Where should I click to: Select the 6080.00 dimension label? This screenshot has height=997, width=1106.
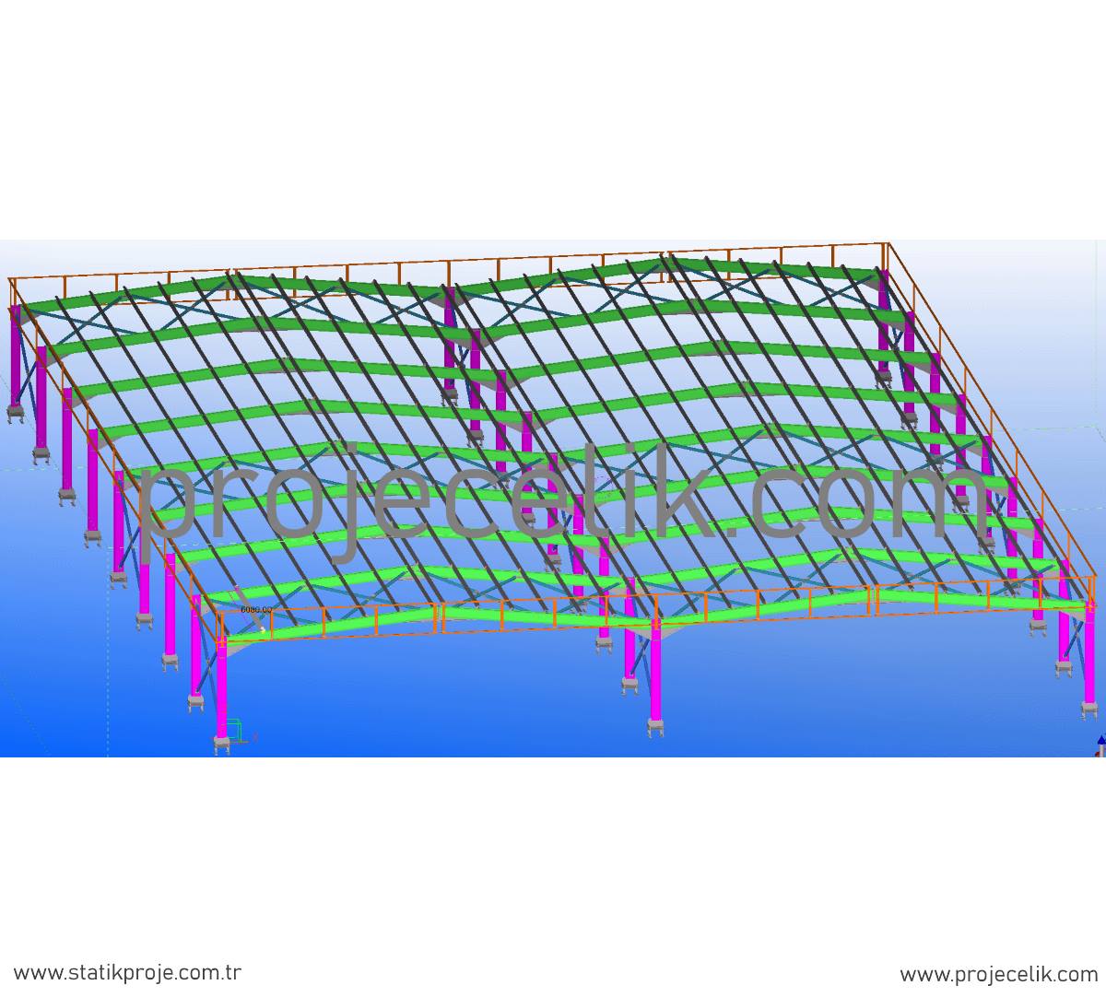[x=255, y=610]
